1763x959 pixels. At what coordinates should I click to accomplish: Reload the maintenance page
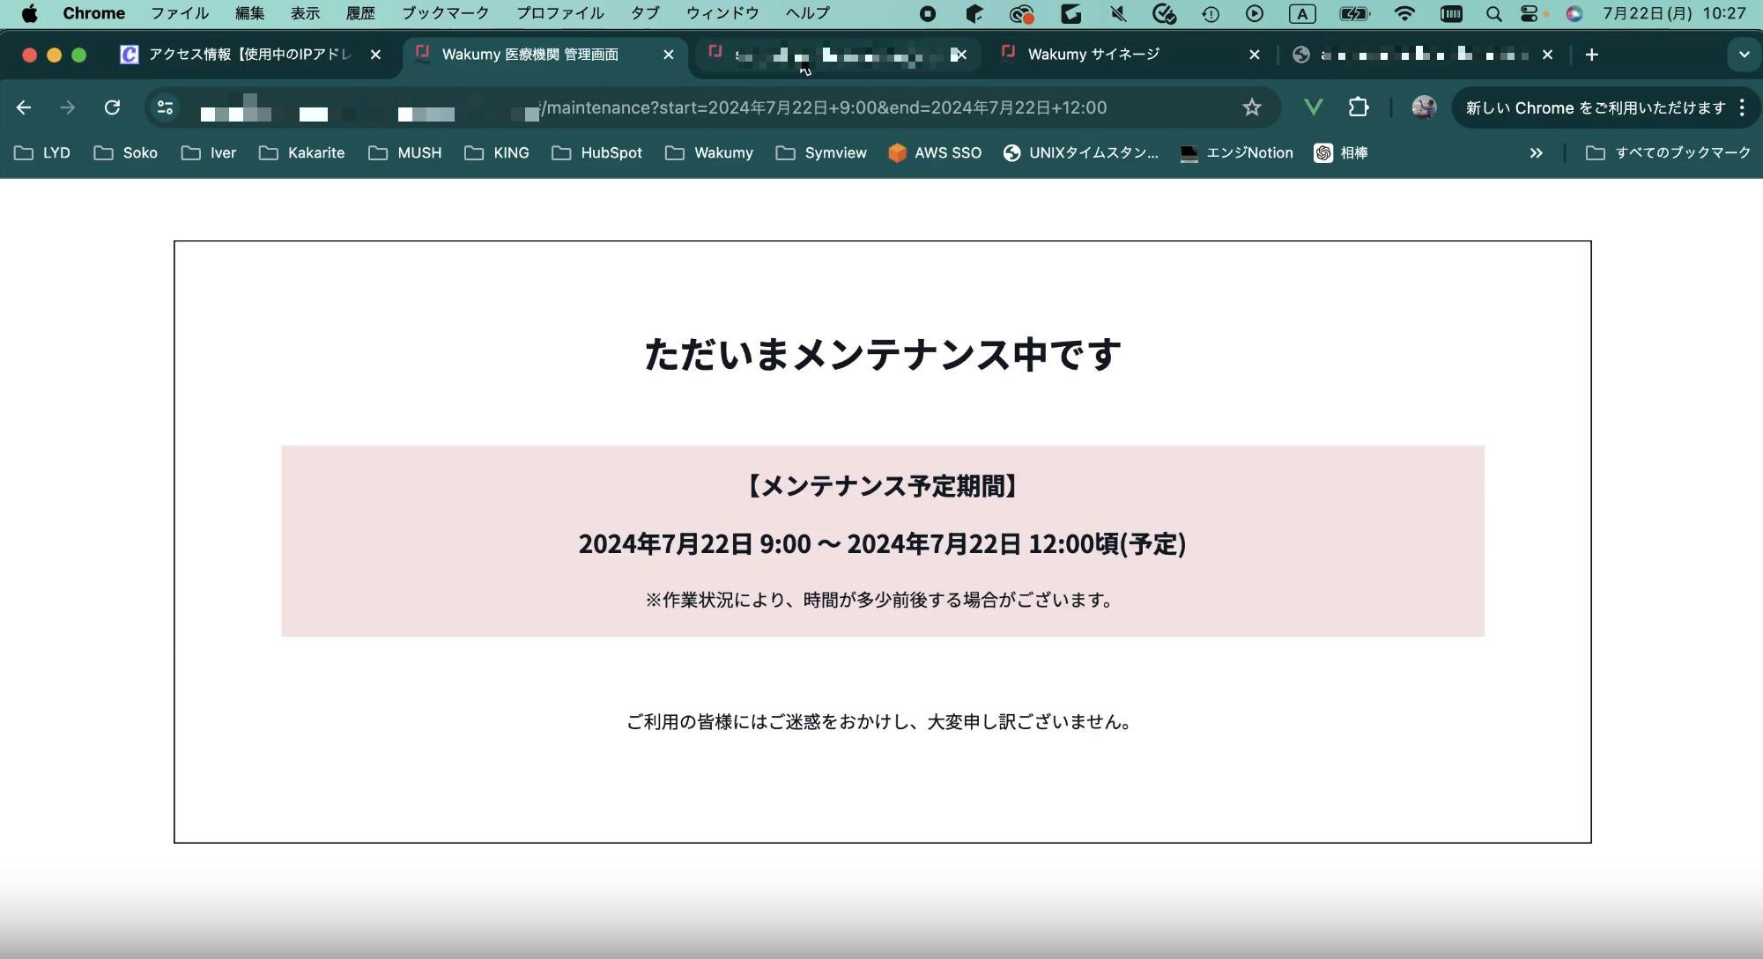[x=113, y=107]
